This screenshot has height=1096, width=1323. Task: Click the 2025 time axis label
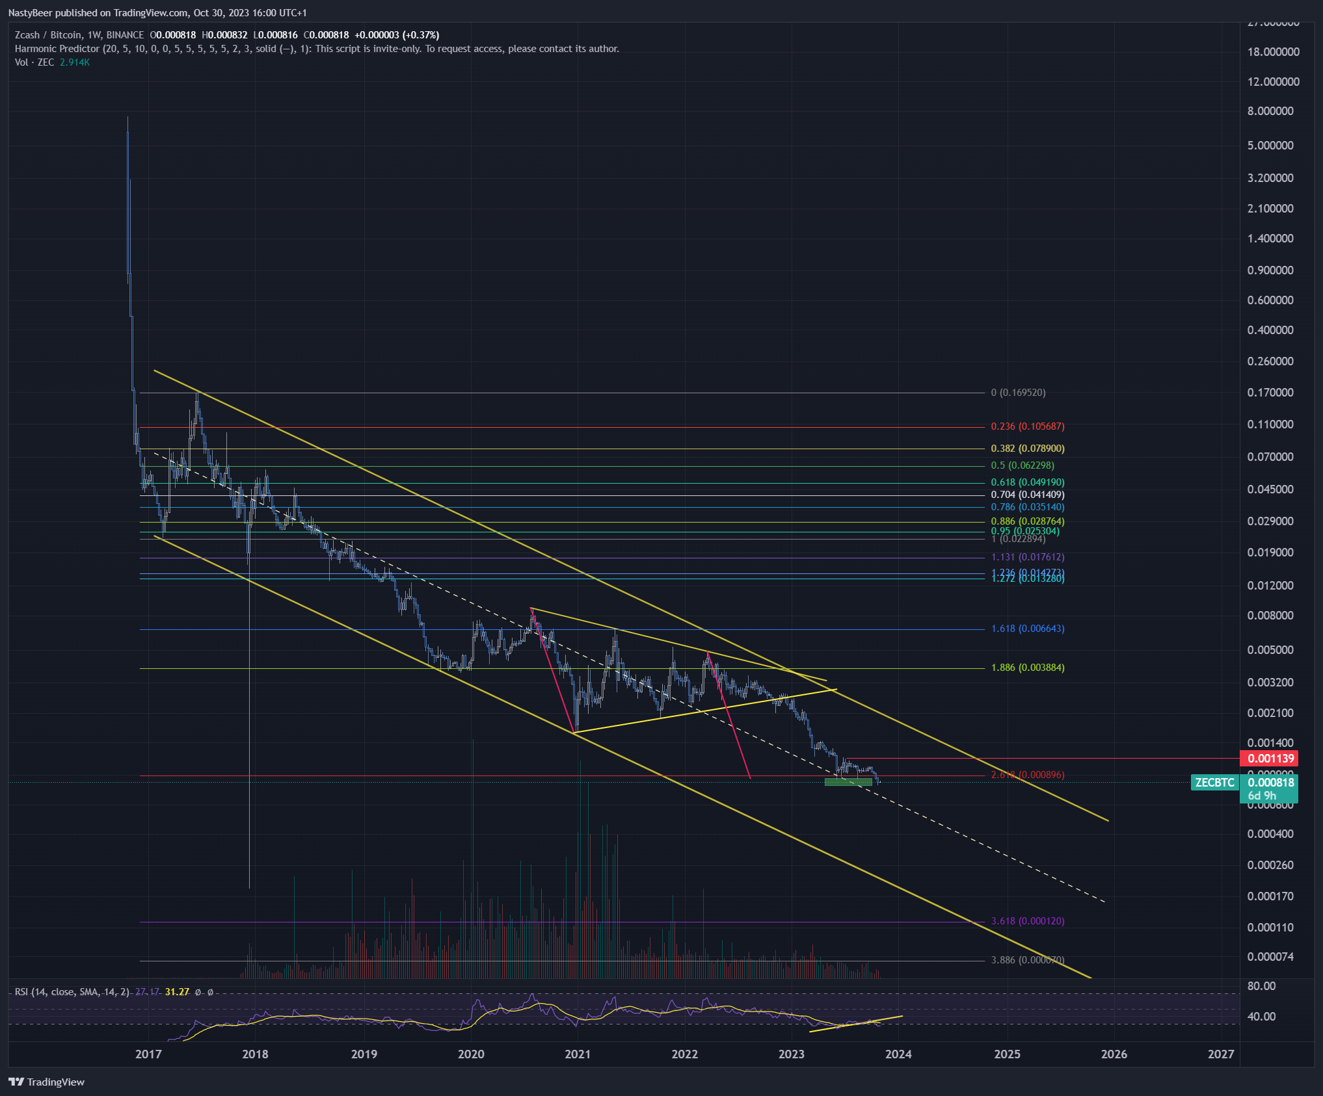pyautogui.click(x=1008, y=1054)
